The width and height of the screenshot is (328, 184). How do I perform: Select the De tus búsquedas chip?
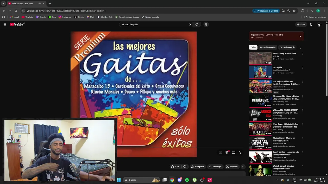268,48
